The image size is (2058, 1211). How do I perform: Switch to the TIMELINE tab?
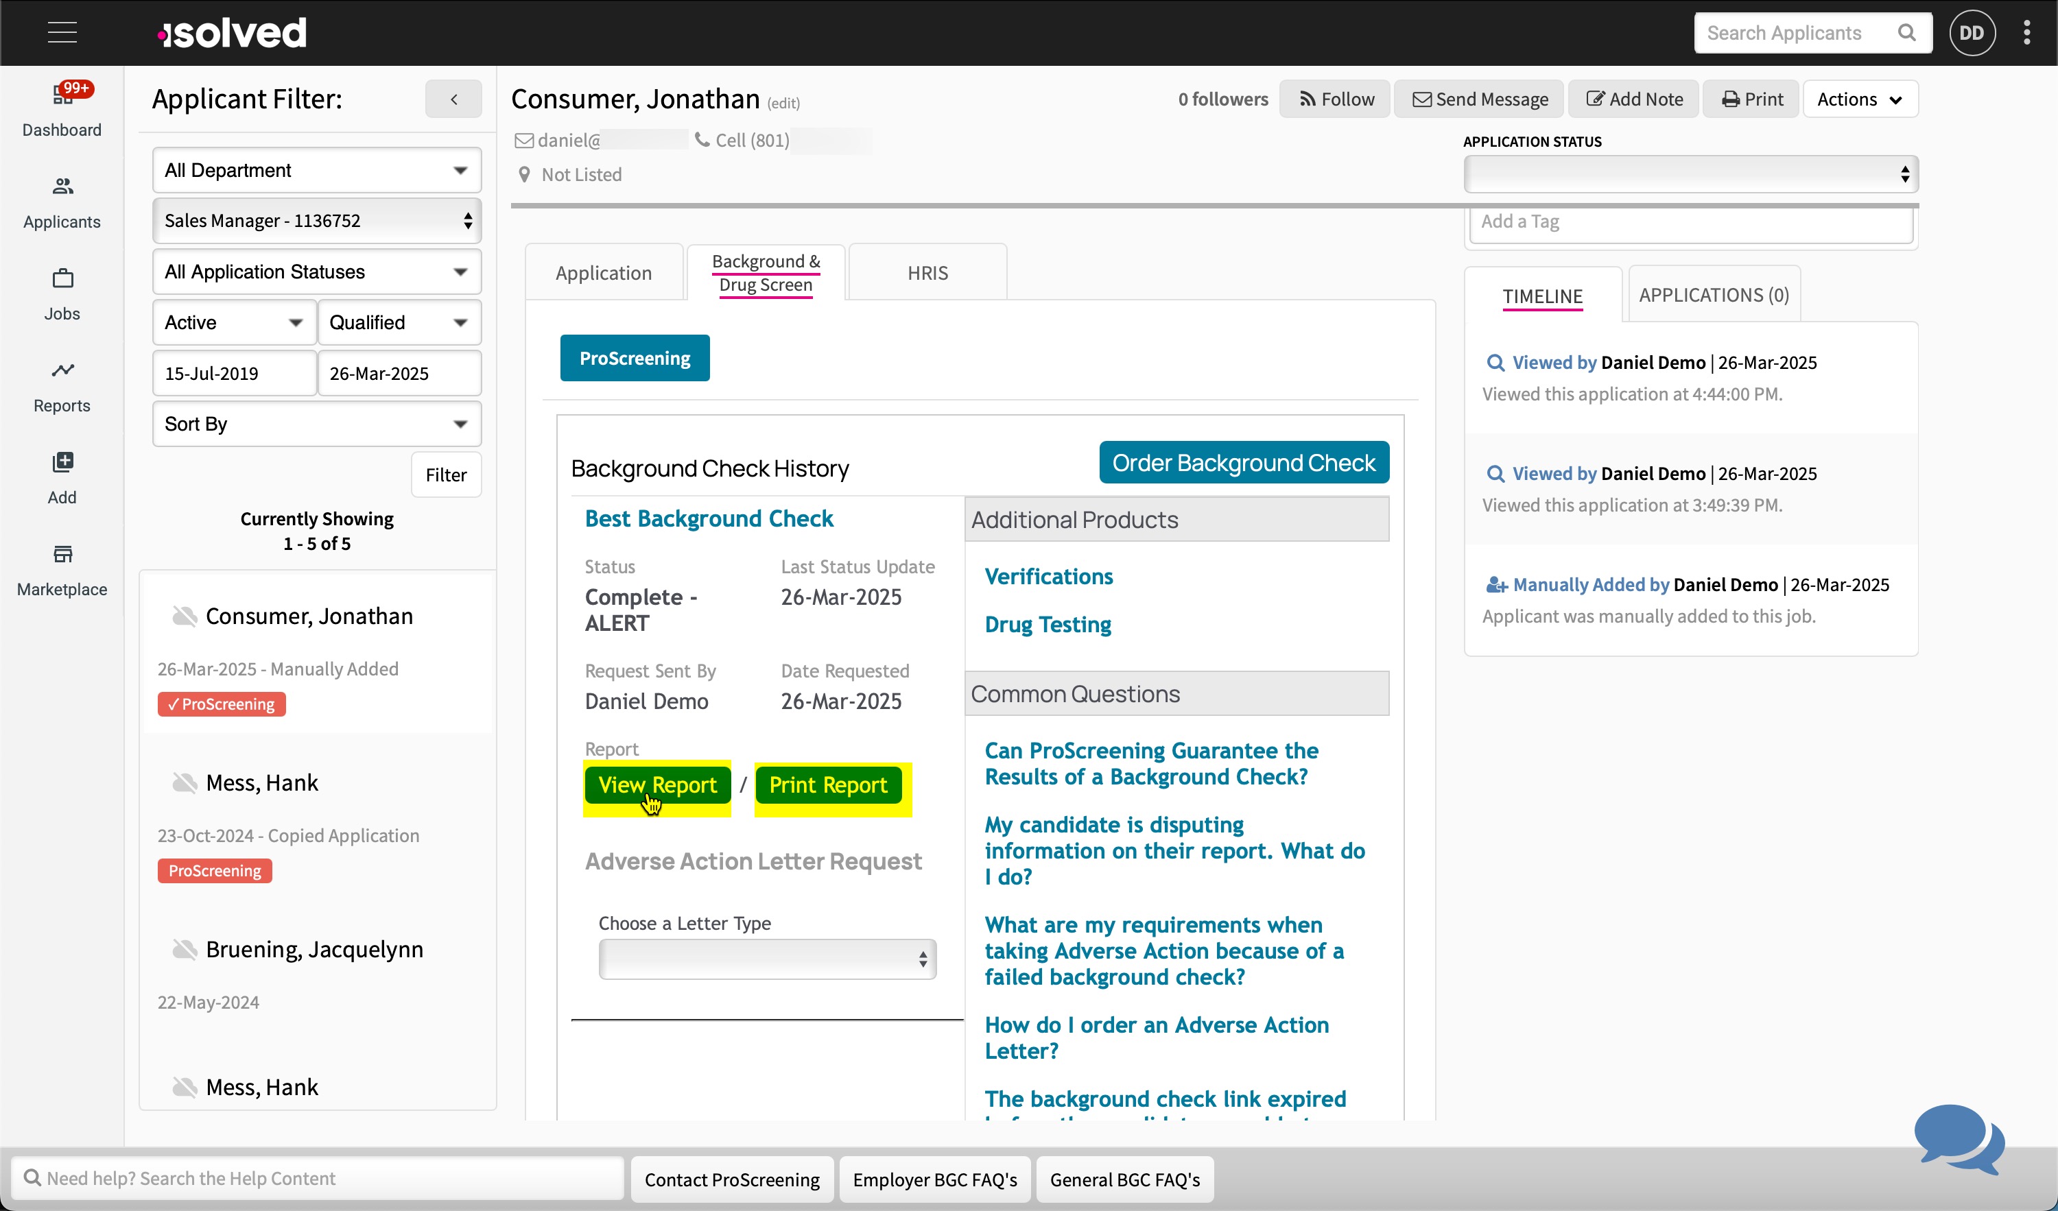coord(1543,296)
